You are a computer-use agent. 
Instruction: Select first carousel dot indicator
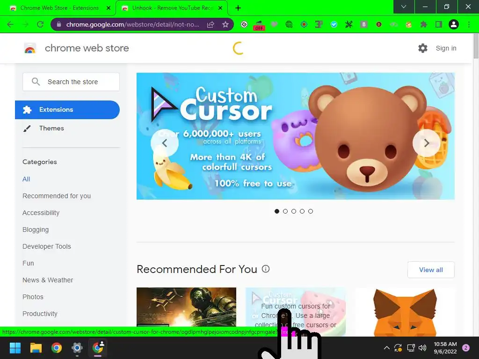(277, 211)
